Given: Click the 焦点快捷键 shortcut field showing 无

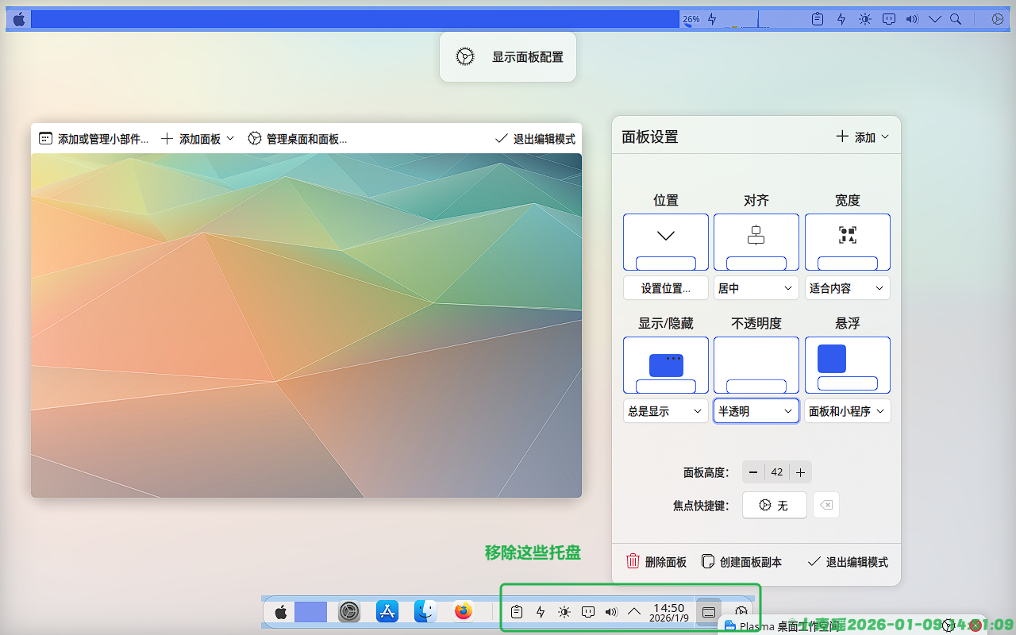Looking at the screenshot, I should point(774,506).
